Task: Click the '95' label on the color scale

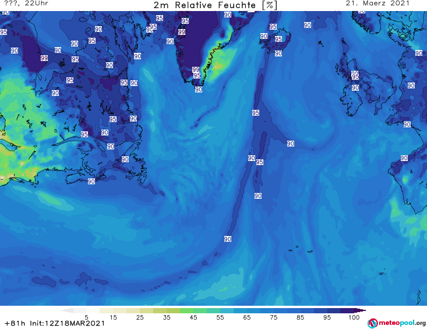Action: 327,317
